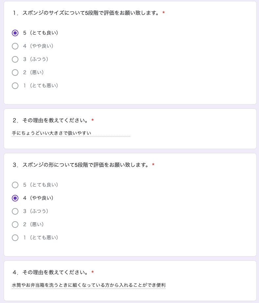Click the red required asterisk on question 3

[x=153, y=165]
